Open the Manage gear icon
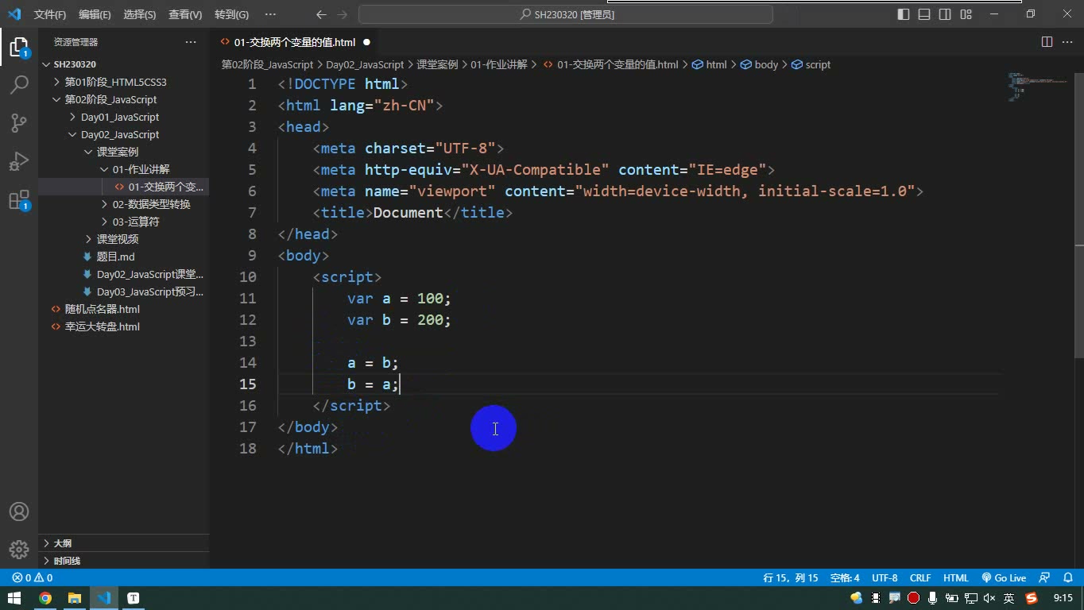The width and height of the screenshot is (1084, 610). [19, 549]
